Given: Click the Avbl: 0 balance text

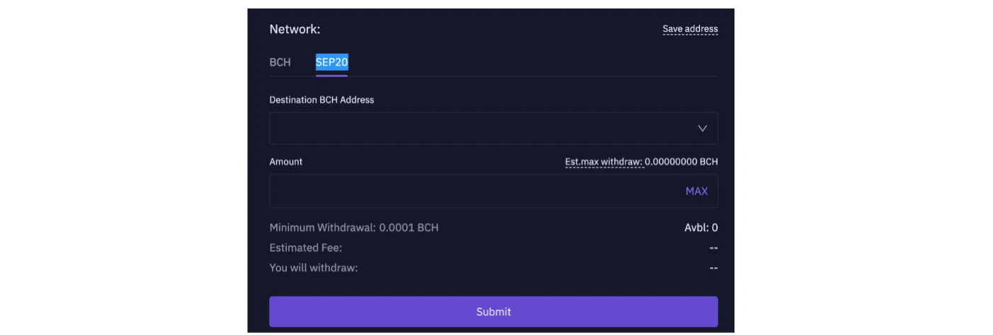Looking at the screenshot, I should click(x=701, y=228).
